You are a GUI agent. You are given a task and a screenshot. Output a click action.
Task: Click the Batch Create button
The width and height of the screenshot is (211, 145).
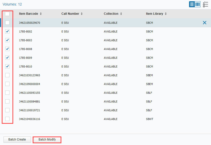click(x=17, y=139)
